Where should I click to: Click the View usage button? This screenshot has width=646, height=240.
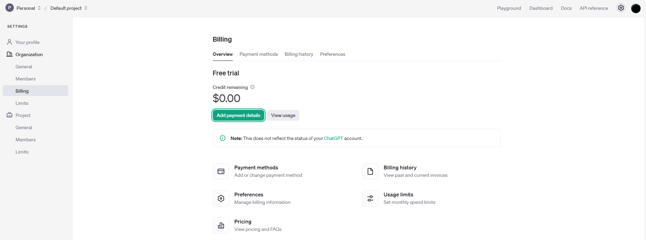pos(283,115)
